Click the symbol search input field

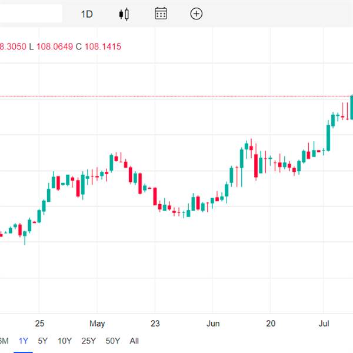coord(31,14)
